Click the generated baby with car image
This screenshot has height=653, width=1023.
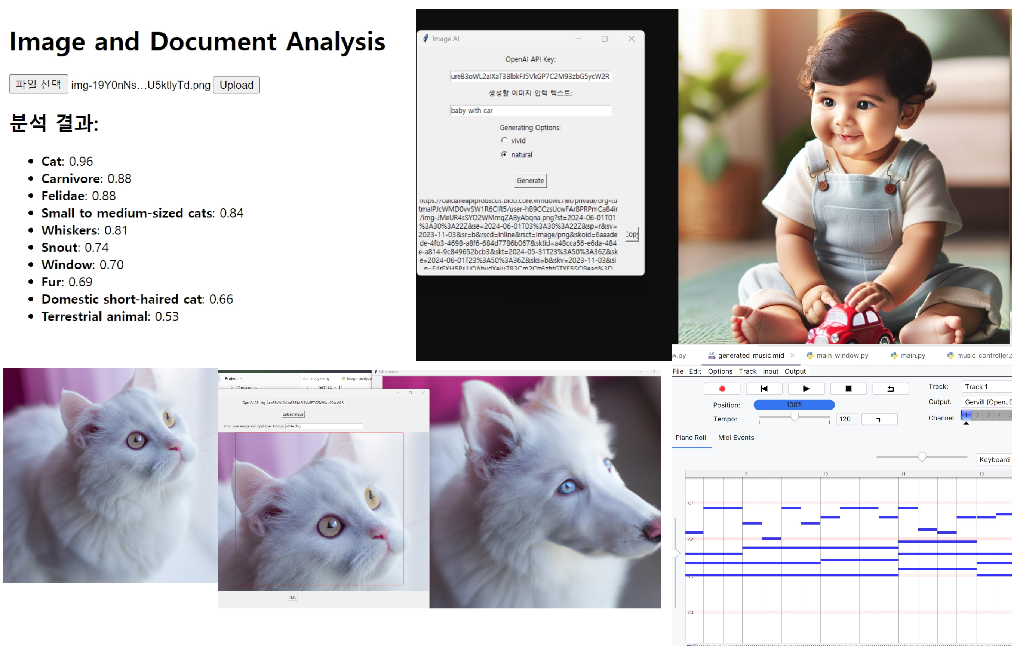845,176
